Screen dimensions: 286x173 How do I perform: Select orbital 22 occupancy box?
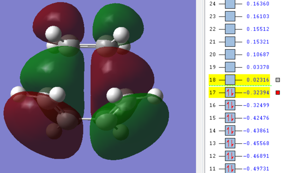click(230, 29)
